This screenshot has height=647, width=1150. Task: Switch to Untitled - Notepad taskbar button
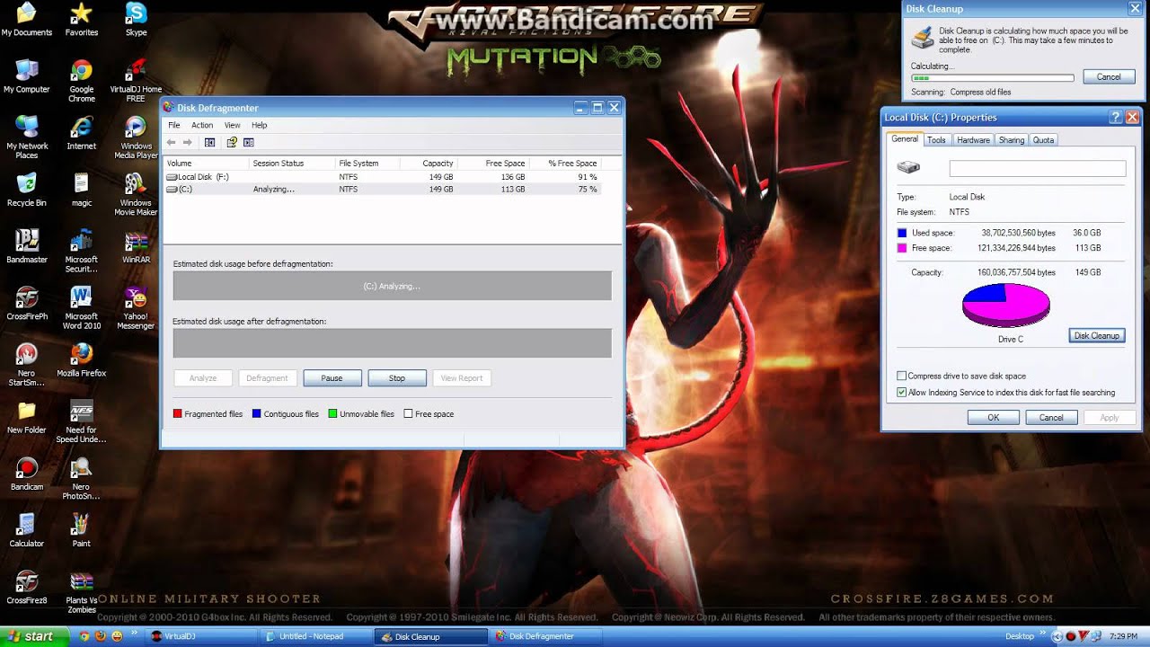317,636
